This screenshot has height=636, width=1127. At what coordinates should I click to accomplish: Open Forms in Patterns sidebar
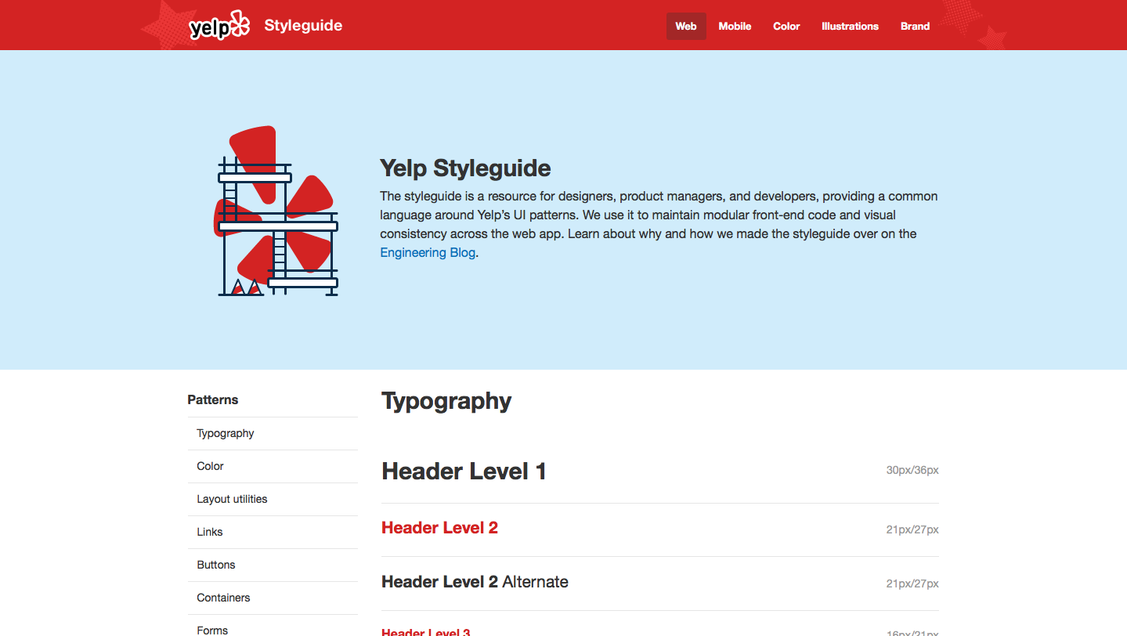click(273, 627)
